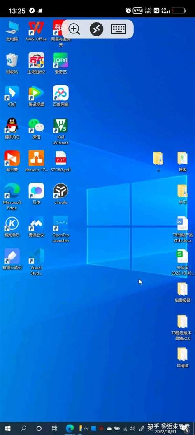Open Task View on the taskbar

click(54, 428)
